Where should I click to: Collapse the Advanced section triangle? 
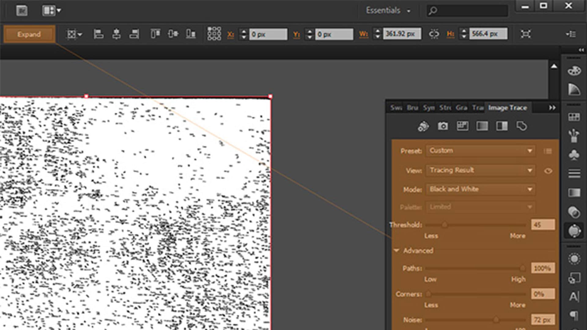[x=397, y=251]
